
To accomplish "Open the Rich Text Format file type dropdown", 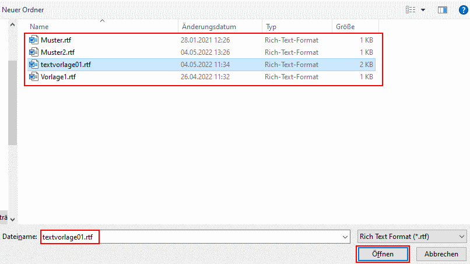I will pos(412,237).
